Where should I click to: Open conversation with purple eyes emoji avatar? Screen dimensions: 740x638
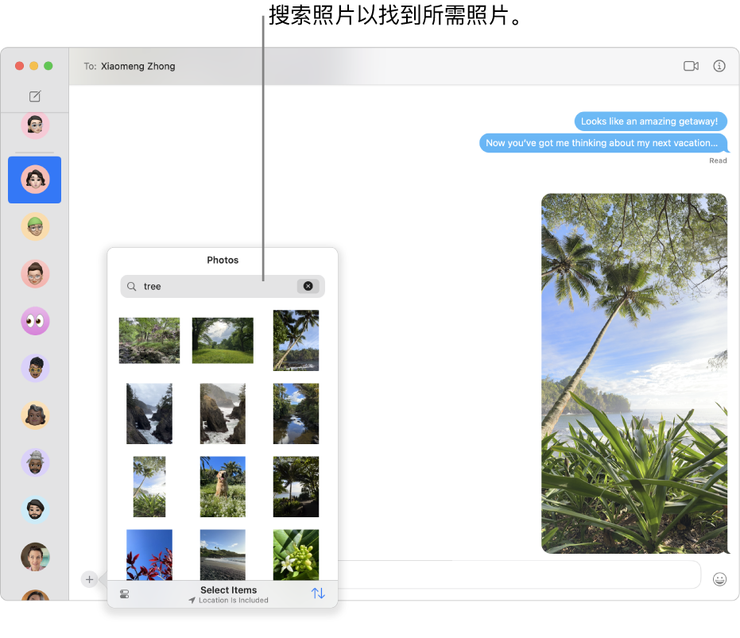[35, 321]
